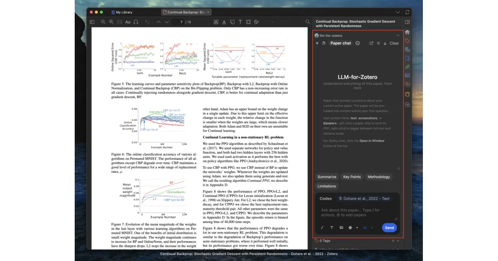
Task: Toggle Dohare et al., 2022 paper chip
Action: pos(365,198)
